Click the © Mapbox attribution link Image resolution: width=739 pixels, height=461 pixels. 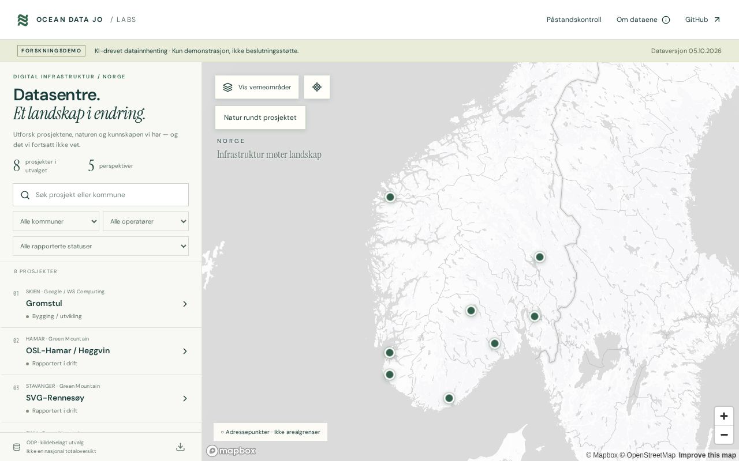602,455
